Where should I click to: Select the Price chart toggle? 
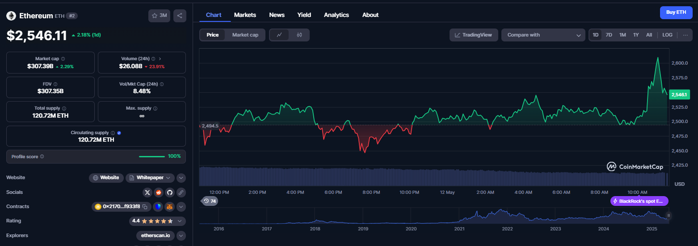[x=213, y=35]
